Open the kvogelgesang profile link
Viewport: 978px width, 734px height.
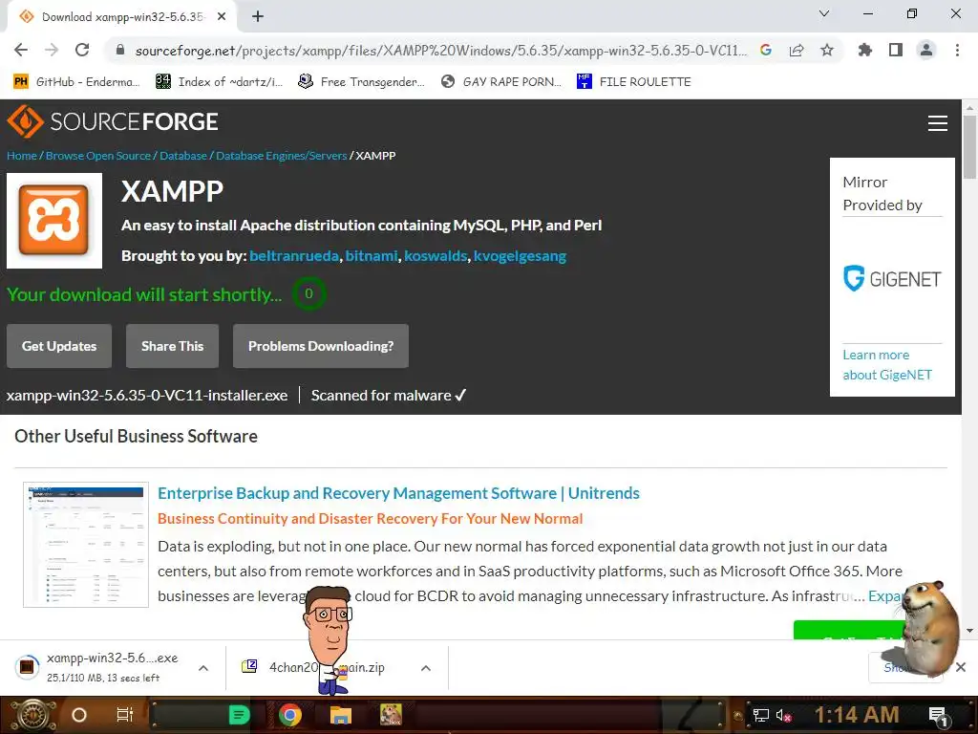pyautogui.click(x=520, y=256)
